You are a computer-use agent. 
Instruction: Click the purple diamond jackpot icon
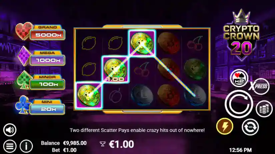(x=24, y=56)
